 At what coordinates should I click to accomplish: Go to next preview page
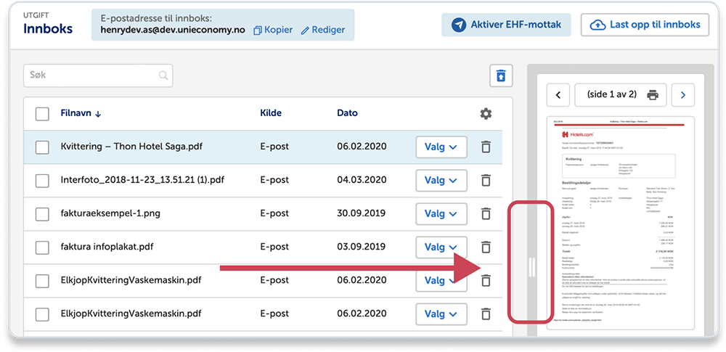[683, 94]
